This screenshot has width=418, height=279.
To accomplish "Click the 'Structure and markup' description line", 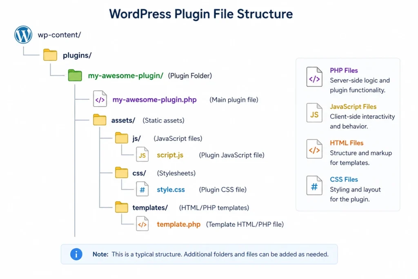I will [361, 153].
